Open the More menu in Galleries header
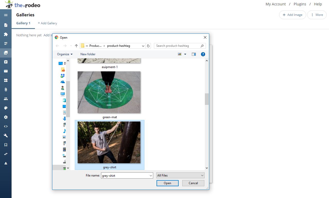Screen dimensions: 329x198 [x=317, y=15]
